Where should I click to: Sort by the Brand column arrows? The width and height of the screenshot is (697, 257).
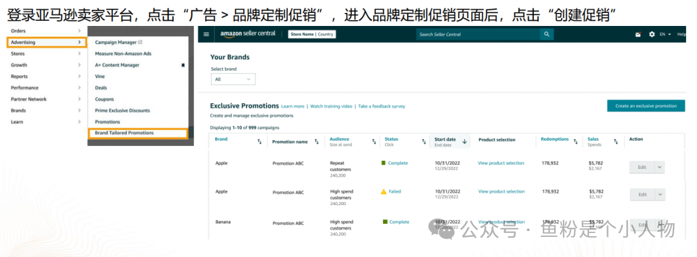[x=259, y=141]
